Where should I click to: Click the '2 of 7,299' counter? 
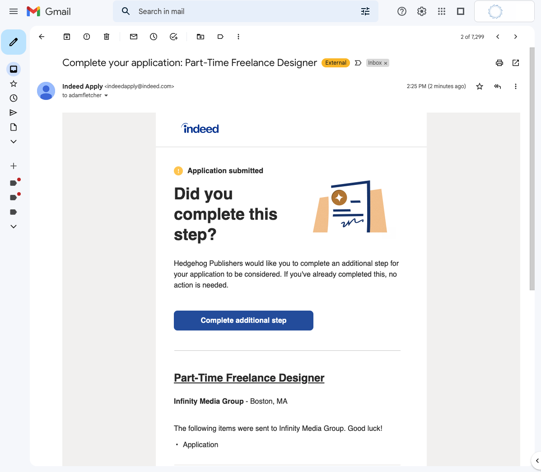472,37
